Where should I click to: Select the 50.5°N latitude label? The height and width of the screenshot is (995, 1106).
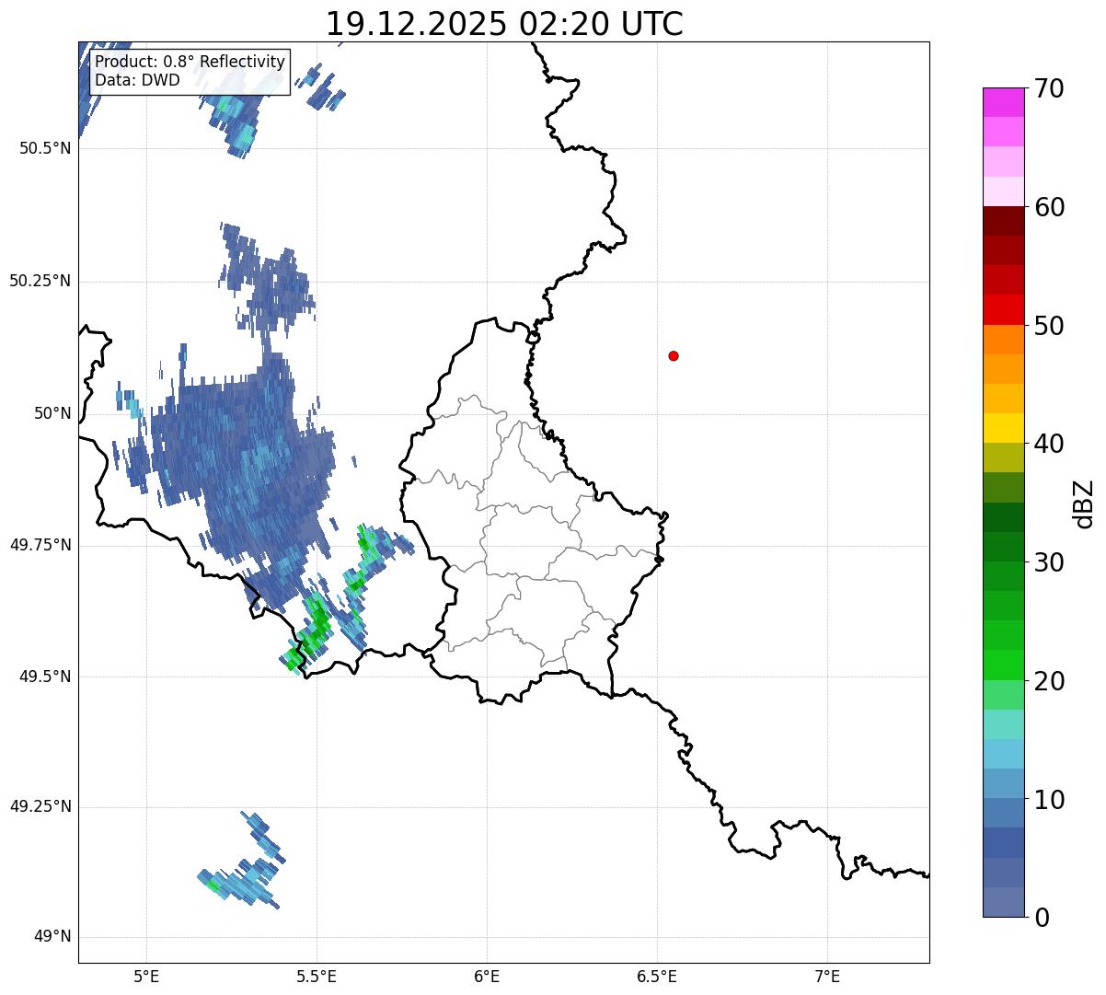click(x=44, y=148)
